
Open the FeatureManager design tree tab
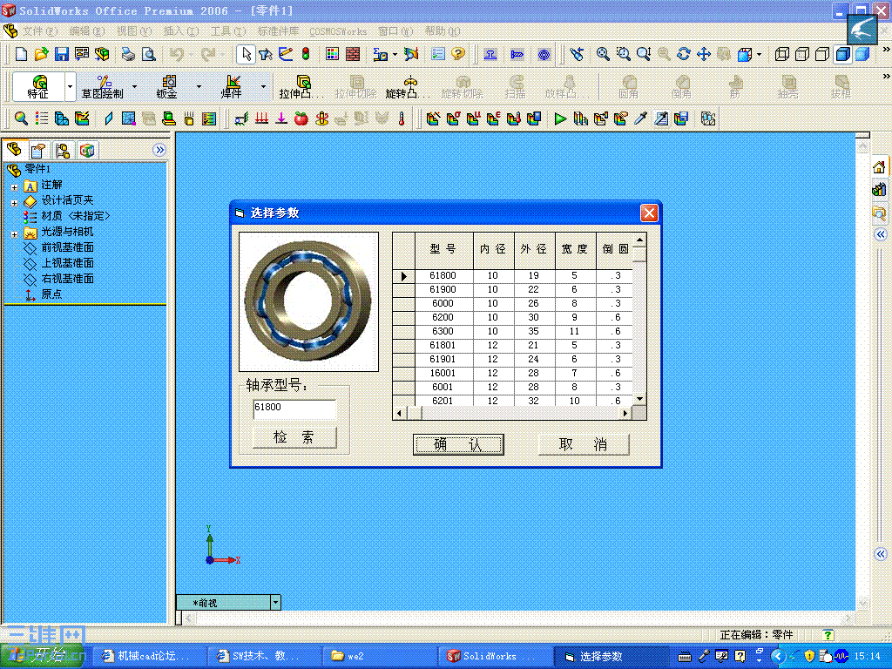click(x=14, y=150)
